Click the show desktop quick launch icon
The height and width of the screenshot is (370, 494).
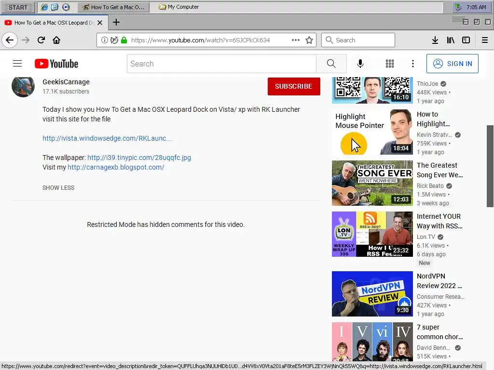tap(55, 7)
